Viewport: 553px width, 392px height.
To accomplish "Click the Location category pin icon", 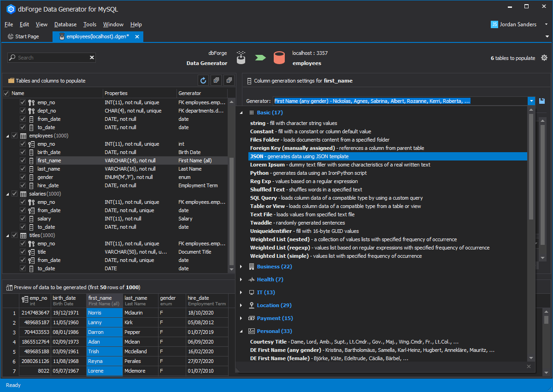I will click(252, 305).
